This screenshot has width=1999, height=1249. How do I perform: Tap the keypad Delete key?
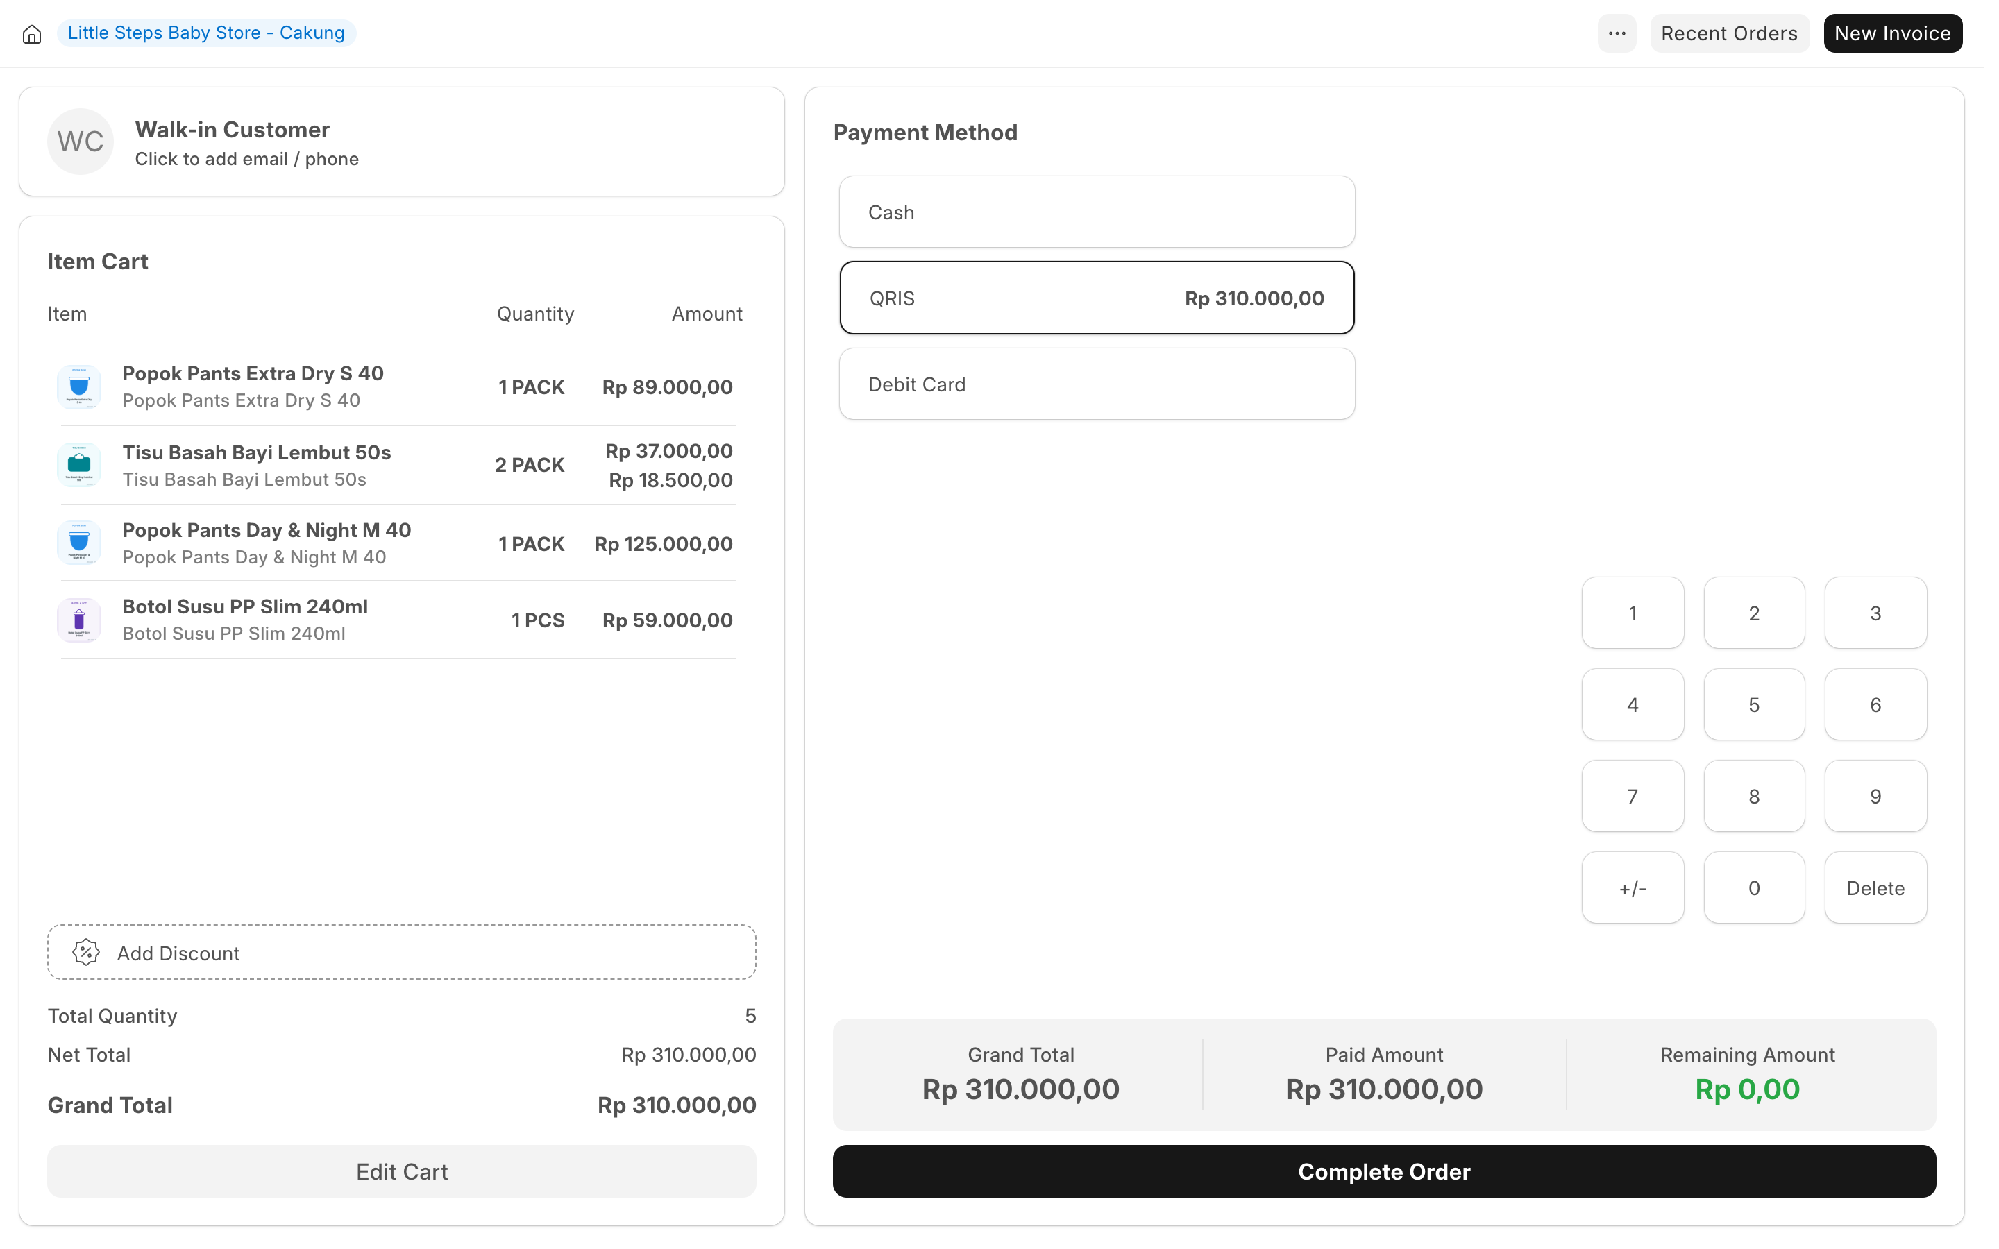(x=1875, y=888)
